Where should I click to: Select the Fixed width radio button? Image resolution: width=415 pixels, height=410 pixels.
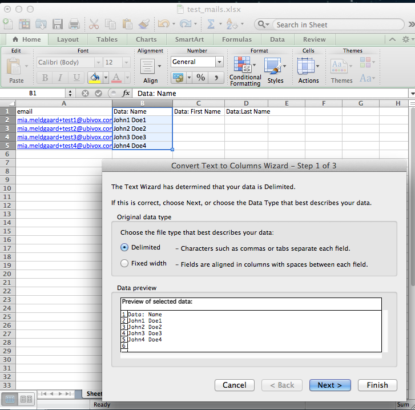[x=124, y=263]
